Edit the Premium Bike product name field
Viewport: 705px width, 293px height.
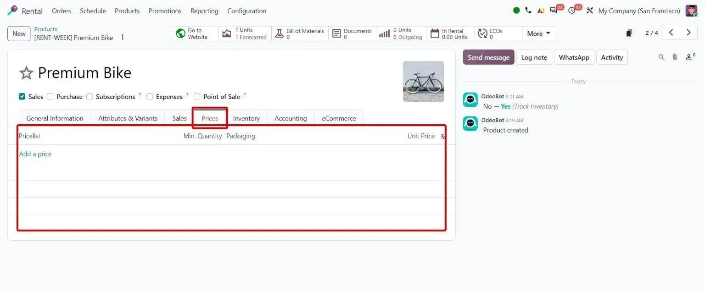(x=84, y=73)
